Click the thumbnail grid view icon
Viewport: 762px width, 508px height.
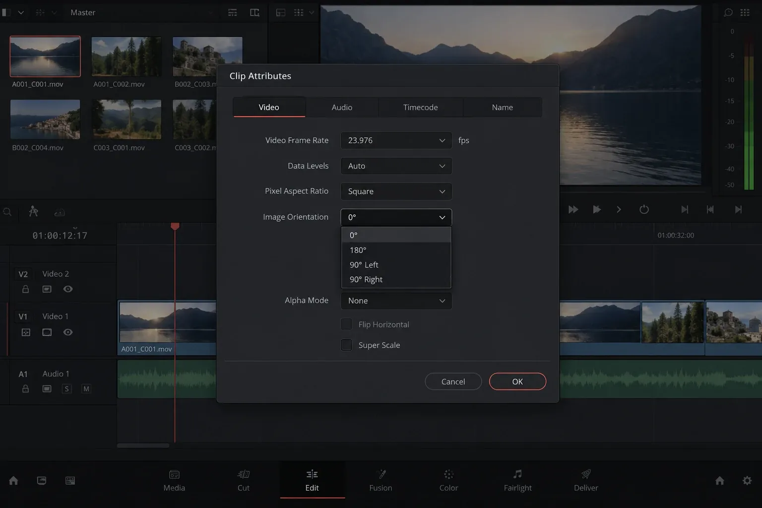pyautogui.click(x=298, y=12)
